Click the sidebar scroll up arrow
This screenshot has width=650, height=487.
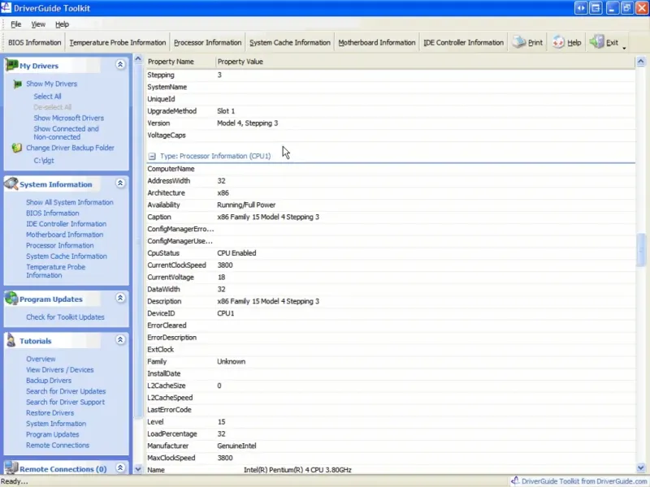[138, 58]
